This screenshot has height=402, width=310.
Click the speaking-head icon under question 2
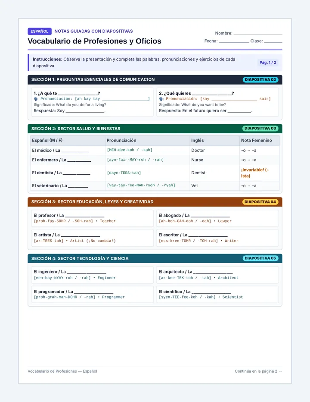[x=161, y=99]
